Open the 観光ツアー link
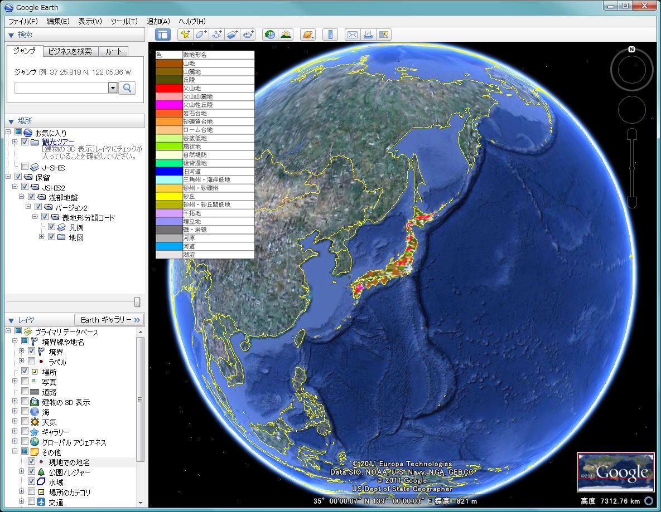The height and width of the screenshot is (512, 661). (58, 142)
